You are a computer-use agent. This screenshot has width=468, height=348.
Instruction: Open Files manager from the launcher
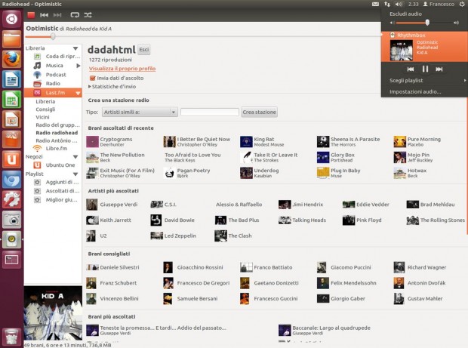point(11,39)
